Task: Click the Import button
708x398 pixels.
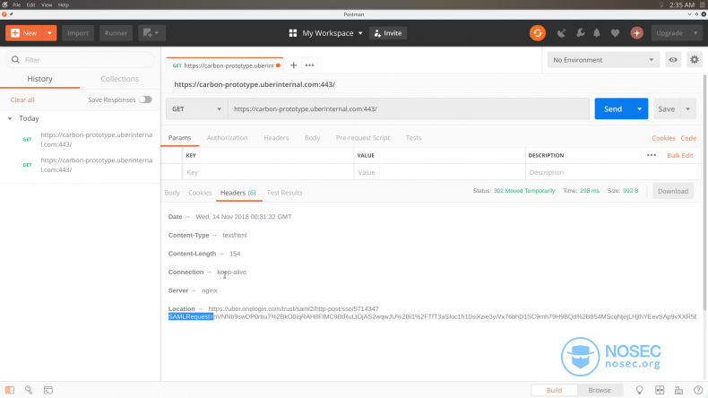Action: (x=78, y=33)
